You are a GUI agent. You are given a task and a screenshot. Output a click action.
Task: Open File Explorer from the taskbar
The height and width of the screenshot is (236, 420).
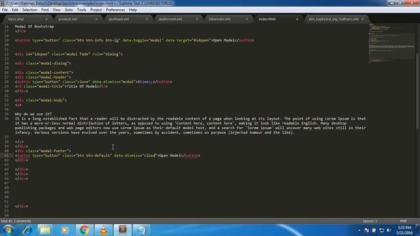pos(45,230)
